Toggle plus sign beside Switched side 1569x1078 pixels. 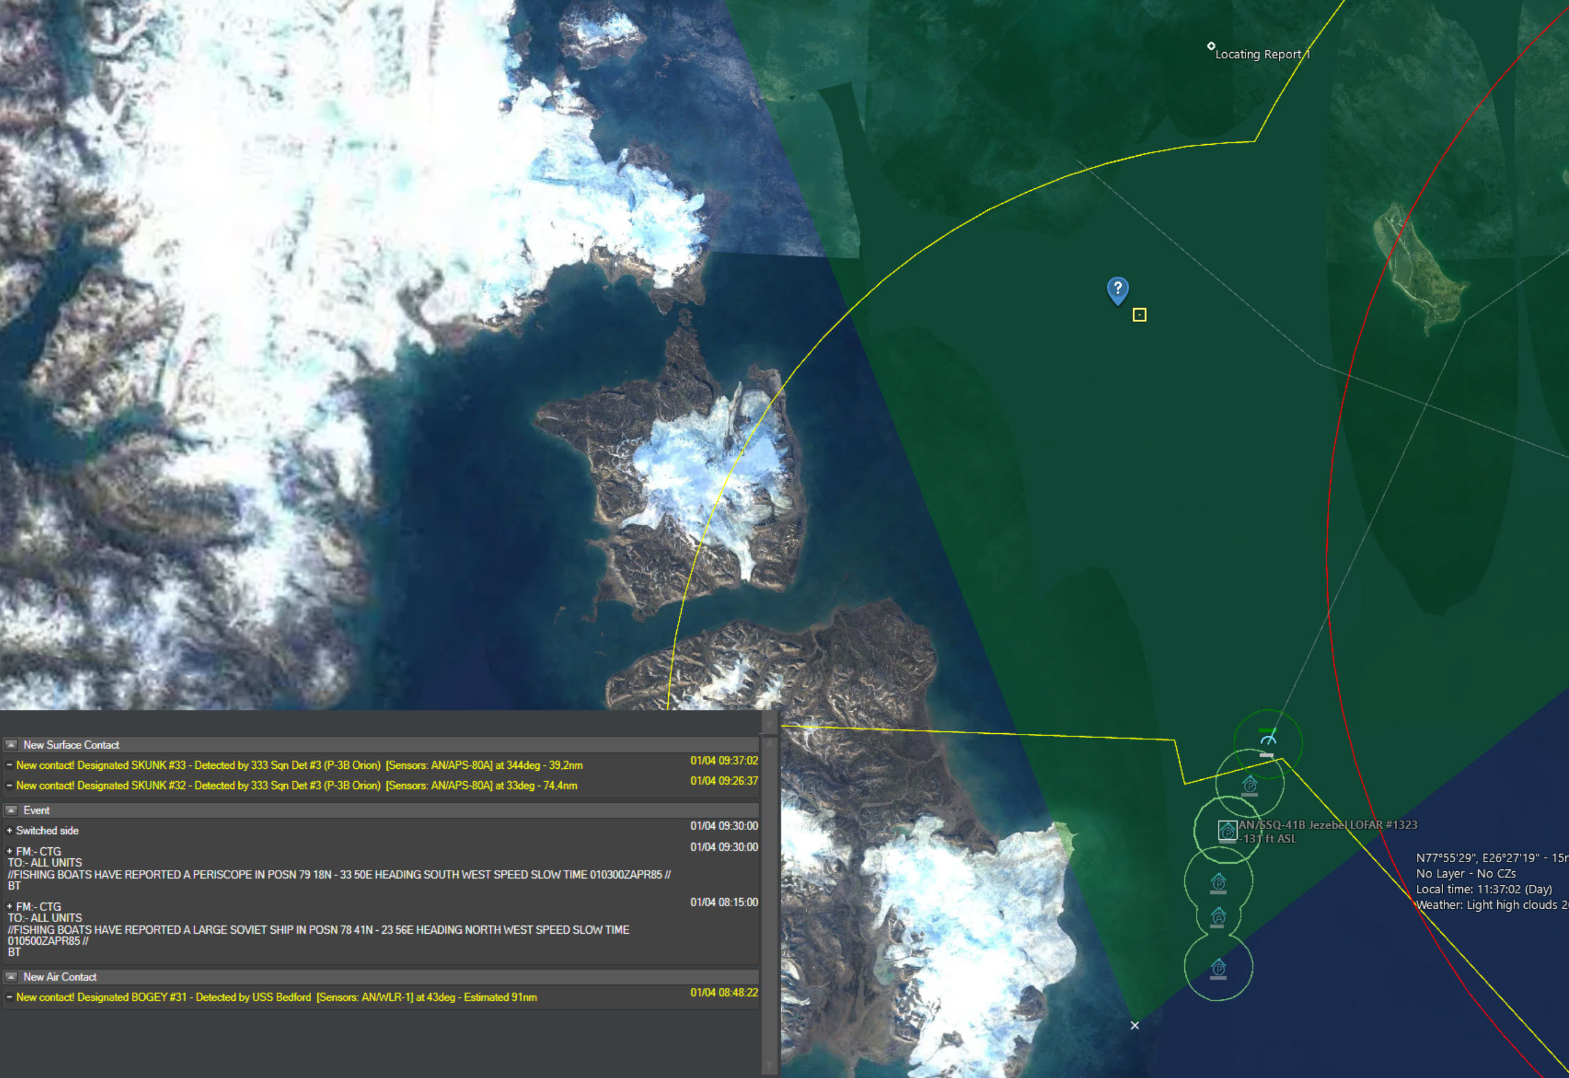9,831
